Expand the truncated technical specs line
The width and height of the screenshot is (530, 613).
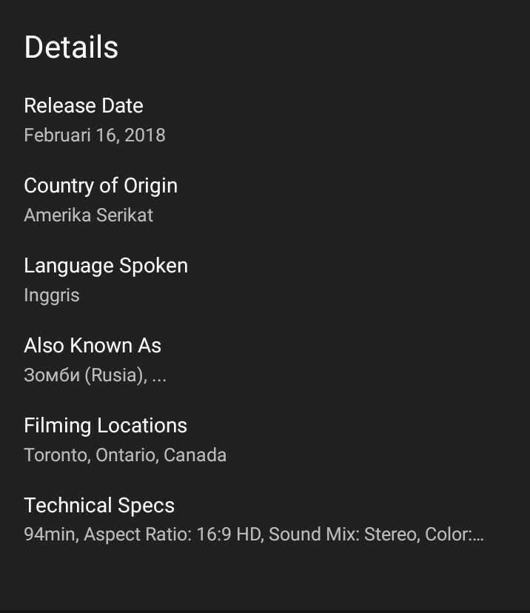[x=254, y=535]
